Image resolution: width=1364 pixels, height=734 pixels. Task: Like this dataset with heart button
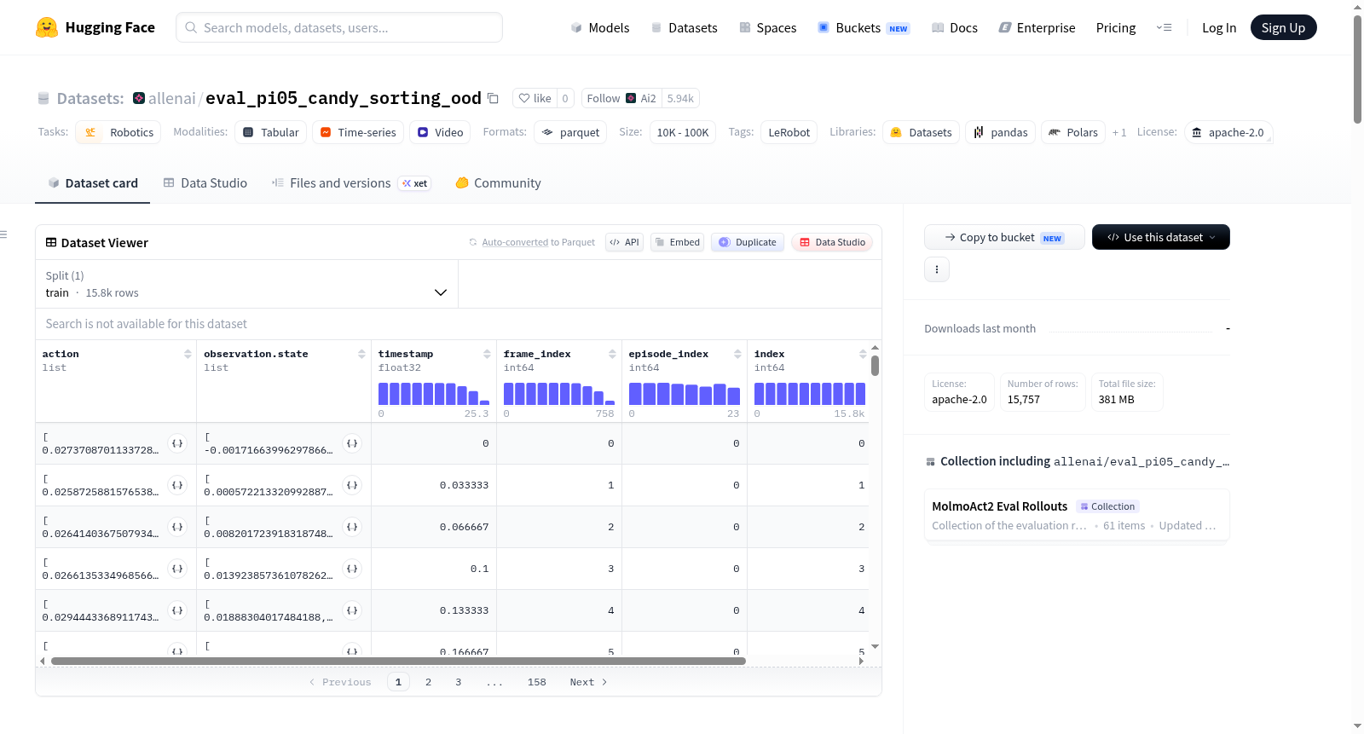pyautogui.click(x=535, y=98)
